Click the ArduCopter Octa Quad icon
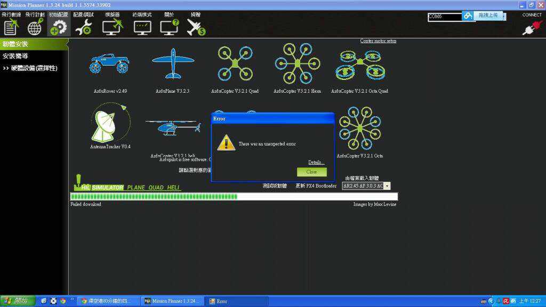Image resolution: width=546 pixels, height=307 pixels. 359,64
